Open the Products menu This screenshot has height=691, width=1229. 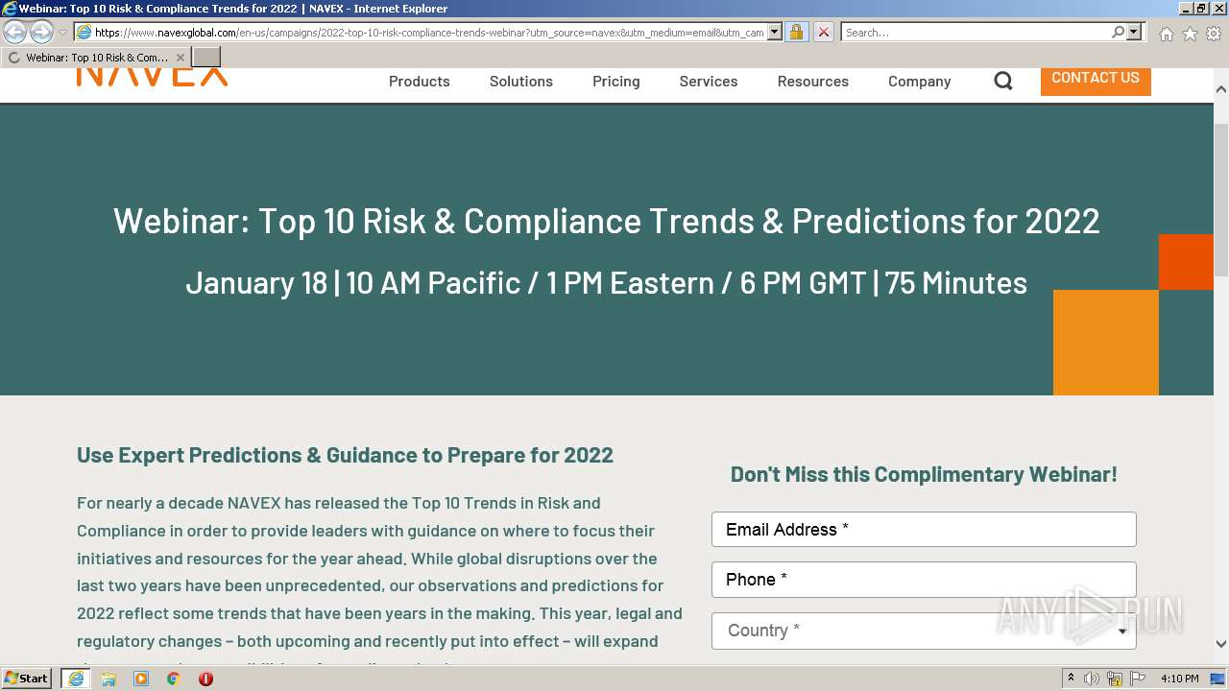[x=419, y=82]
